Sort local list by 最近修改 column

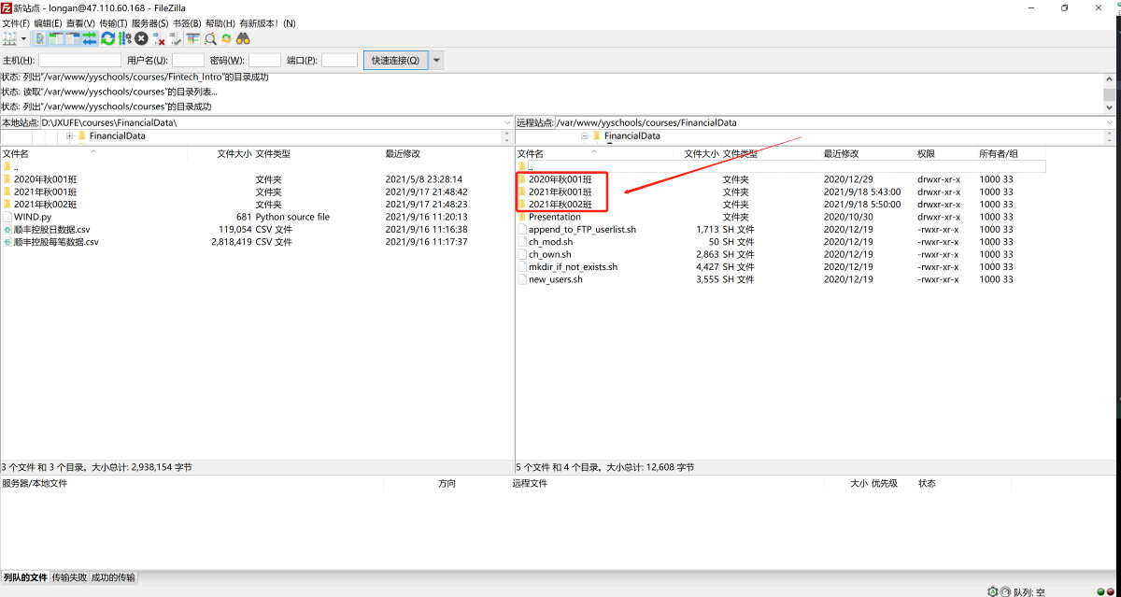[403, 153]
